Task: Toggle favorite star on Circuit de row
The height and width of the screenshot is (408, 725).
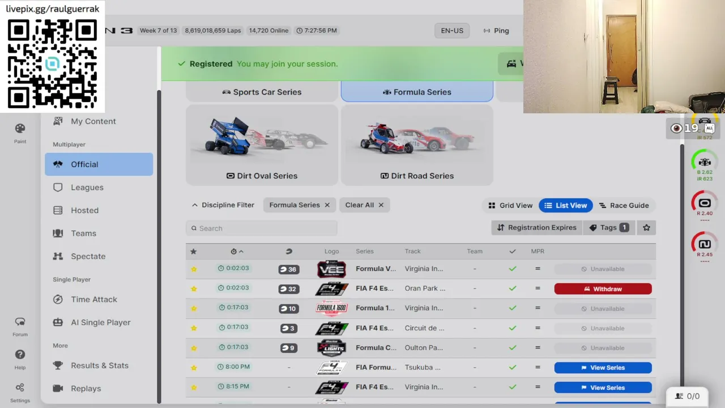Action: coord(194,328)
